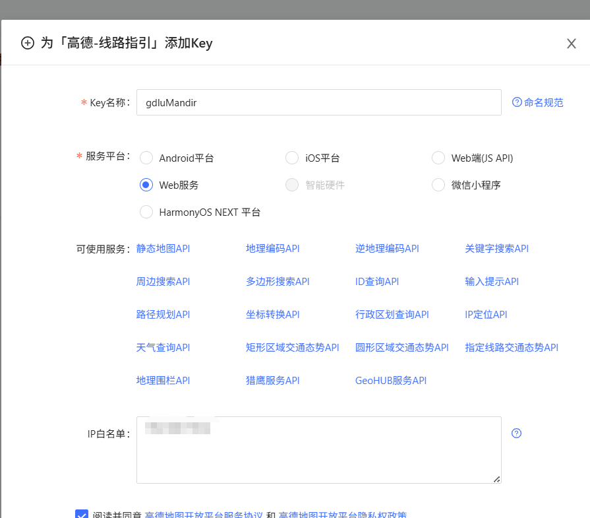Open the 天气查询API link
Viewport: 590px width, 518px height.
pyautogui.click(x=163, y=347)
